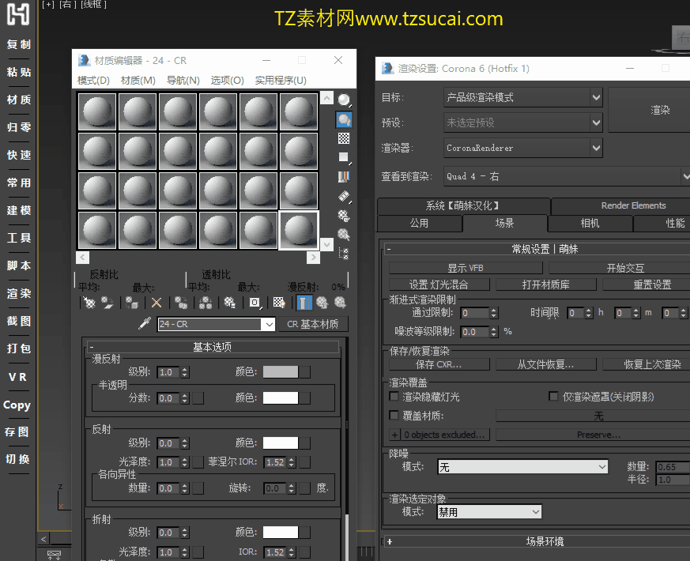Click the 漫反射 gray color swatch
The height and width of the screenshot is (561, 690).
pyautogui.click(x=281, y=372)
